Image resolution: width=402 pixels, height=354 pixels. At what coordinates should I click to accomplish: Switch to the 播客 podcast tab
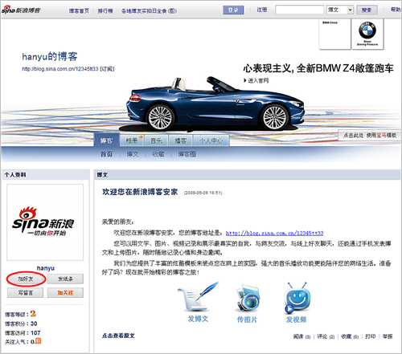point(181,140)
